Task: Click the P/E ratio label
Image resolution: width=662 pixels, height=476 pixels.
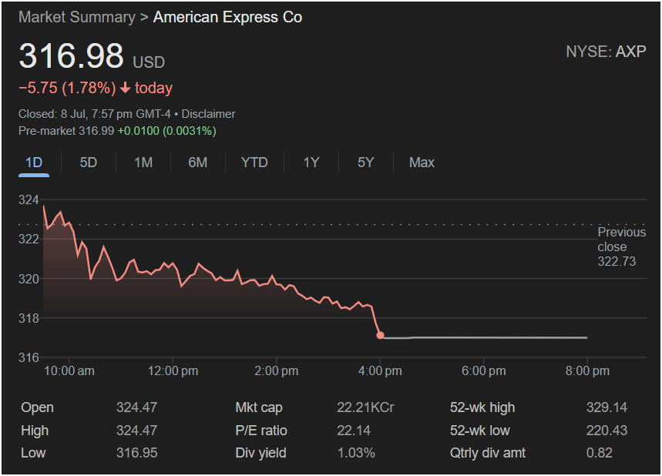Action: point(261,431)
